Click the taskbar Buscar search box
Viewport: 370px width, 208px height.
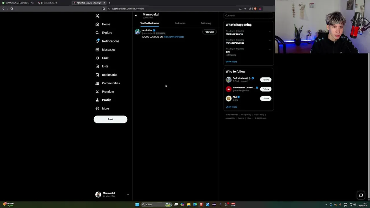tap(156, 205)
